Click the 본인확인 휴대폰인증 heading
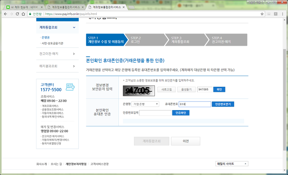 125,60
